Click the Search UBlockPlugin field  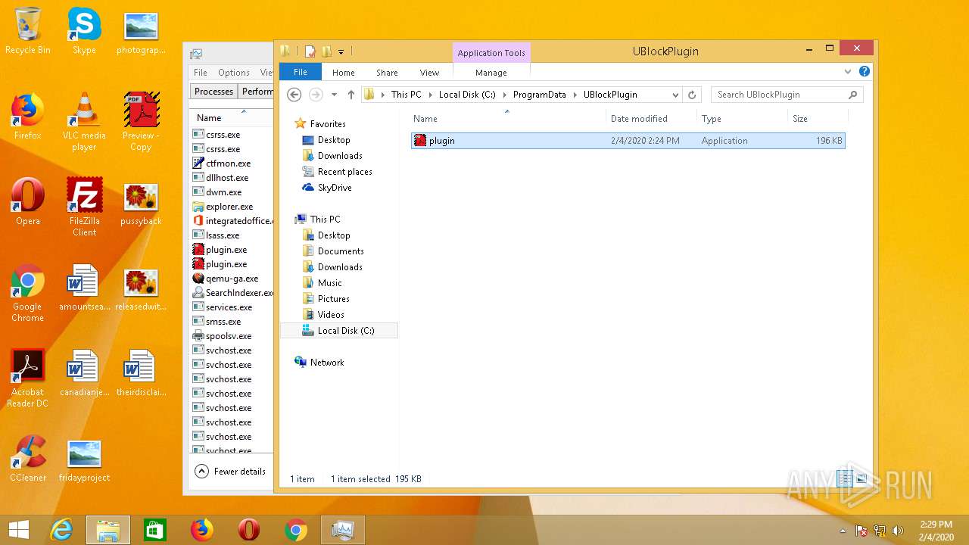click(787, 95)
